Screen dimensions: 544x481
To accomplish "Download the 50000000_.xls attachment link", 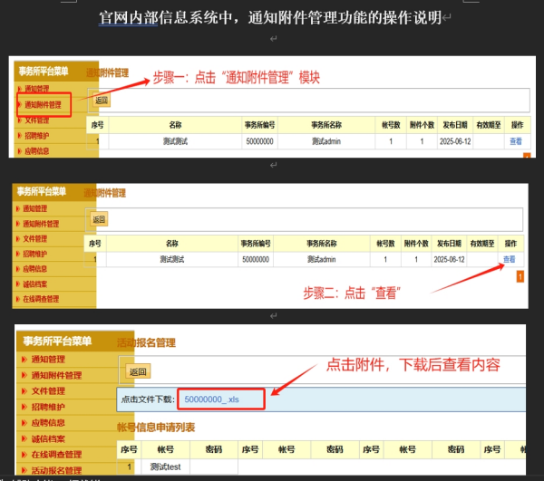I will click(x=213, y=399).
